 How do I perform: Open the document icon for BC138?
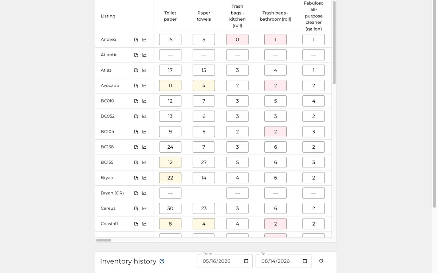[x=136, y=147]
